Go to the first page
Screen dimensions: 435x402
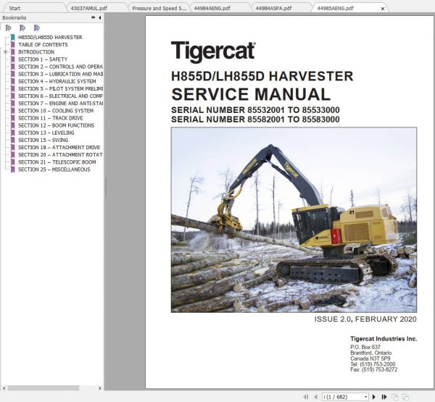(x=306, y=397)
